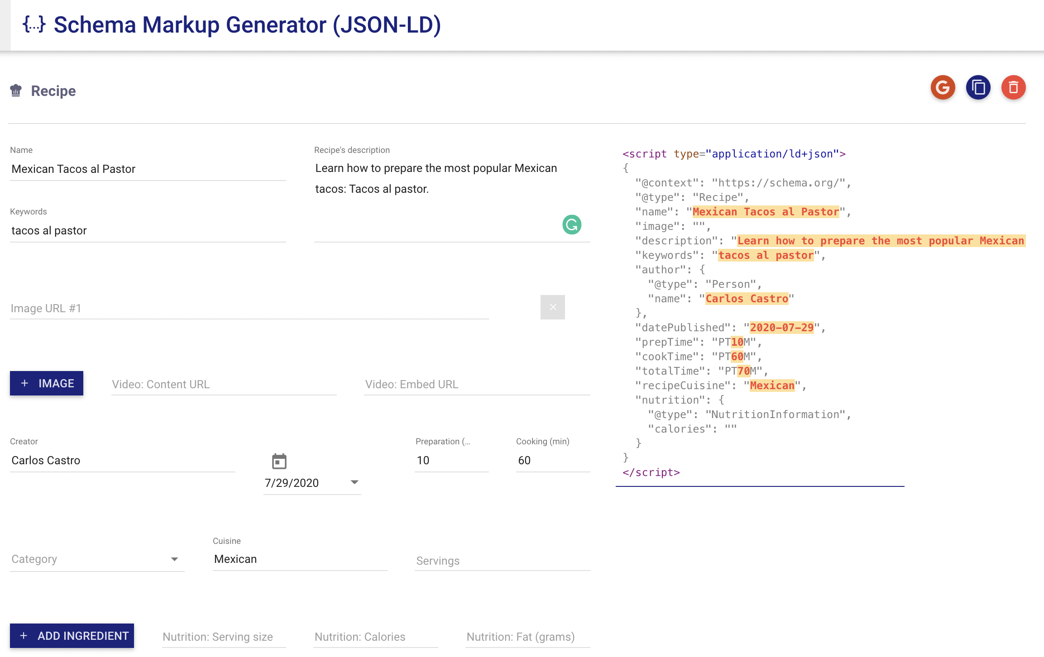Click the ADD INGREDIENT button
The width and height of the screenshot is (1044, 657).
tap(72, 636)
